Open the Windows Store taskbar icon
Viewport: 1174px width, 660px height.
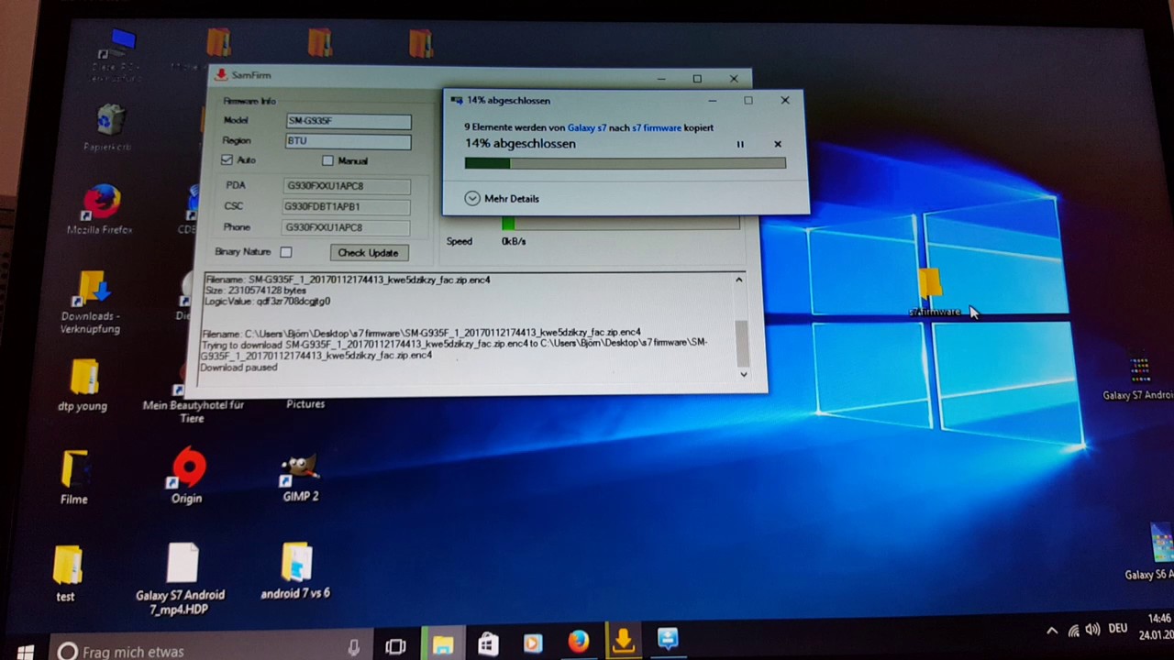(487, 644)
